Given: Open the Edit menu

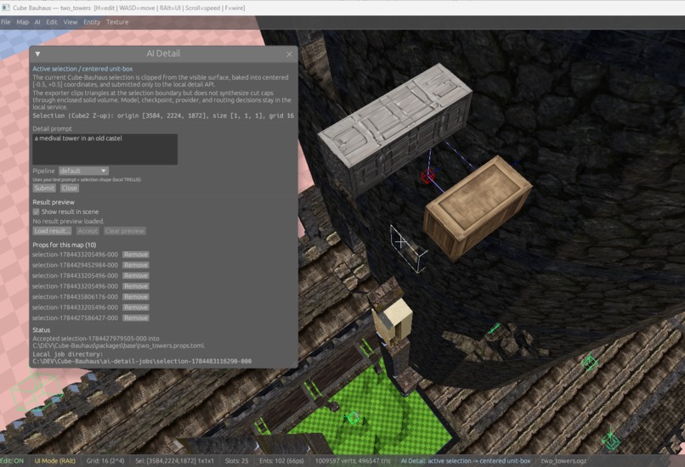Looking at the screenshot, I should coord(52,22).
